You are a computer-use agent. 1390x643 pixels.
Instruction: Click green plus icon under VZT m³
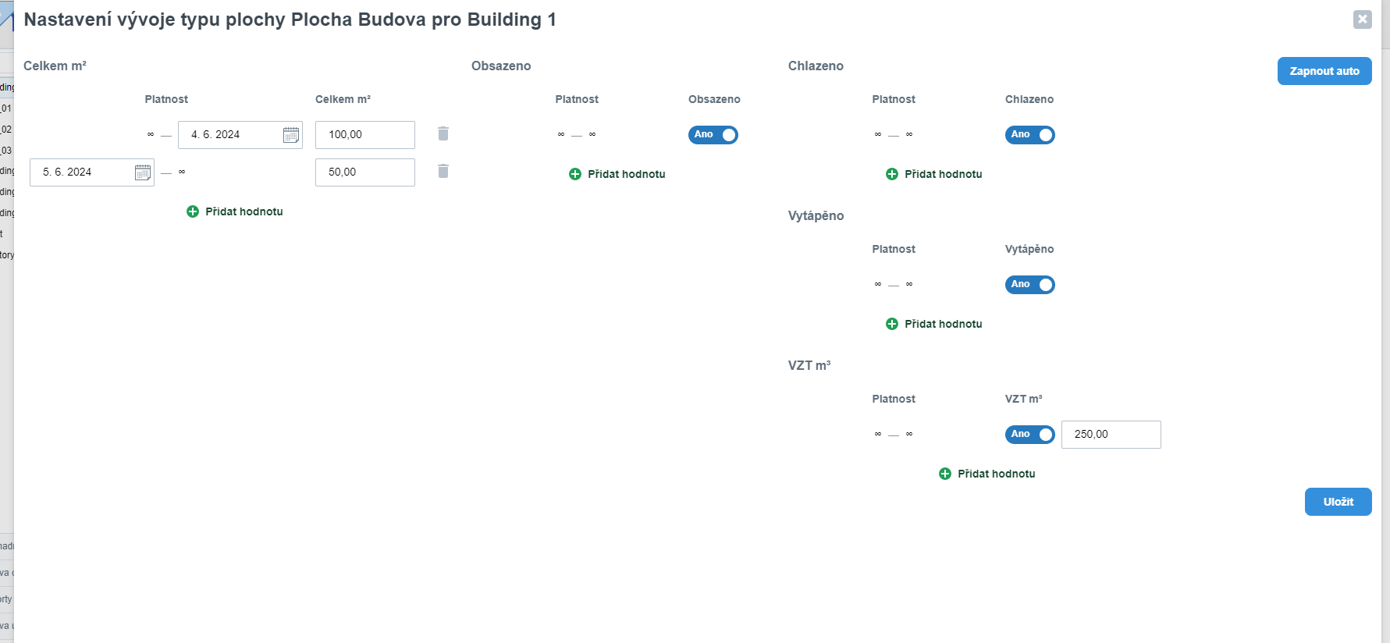point(945,474)
